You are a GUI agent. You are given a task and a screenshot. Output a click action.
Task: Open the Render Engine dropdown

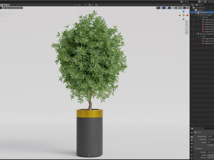coord(211,136)
